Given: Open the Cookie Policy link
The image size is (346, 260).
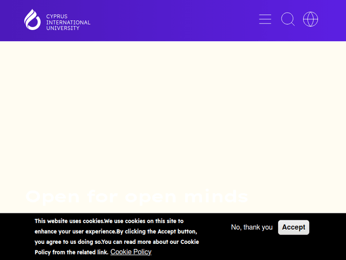Looking at the screenshot, I should pyautogui.click(x=131, y=252).
